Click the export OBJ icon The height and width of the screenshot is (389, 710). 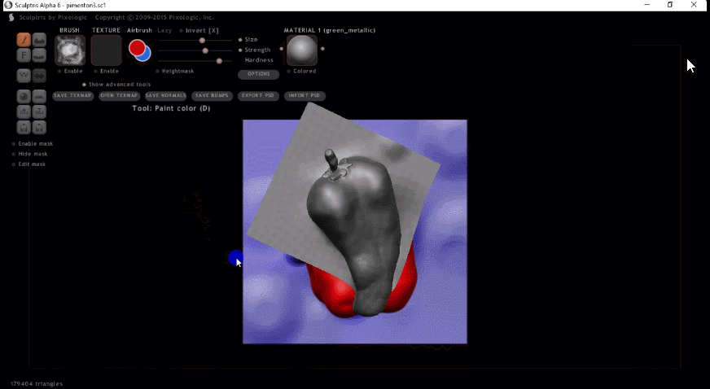coord(39,111)
